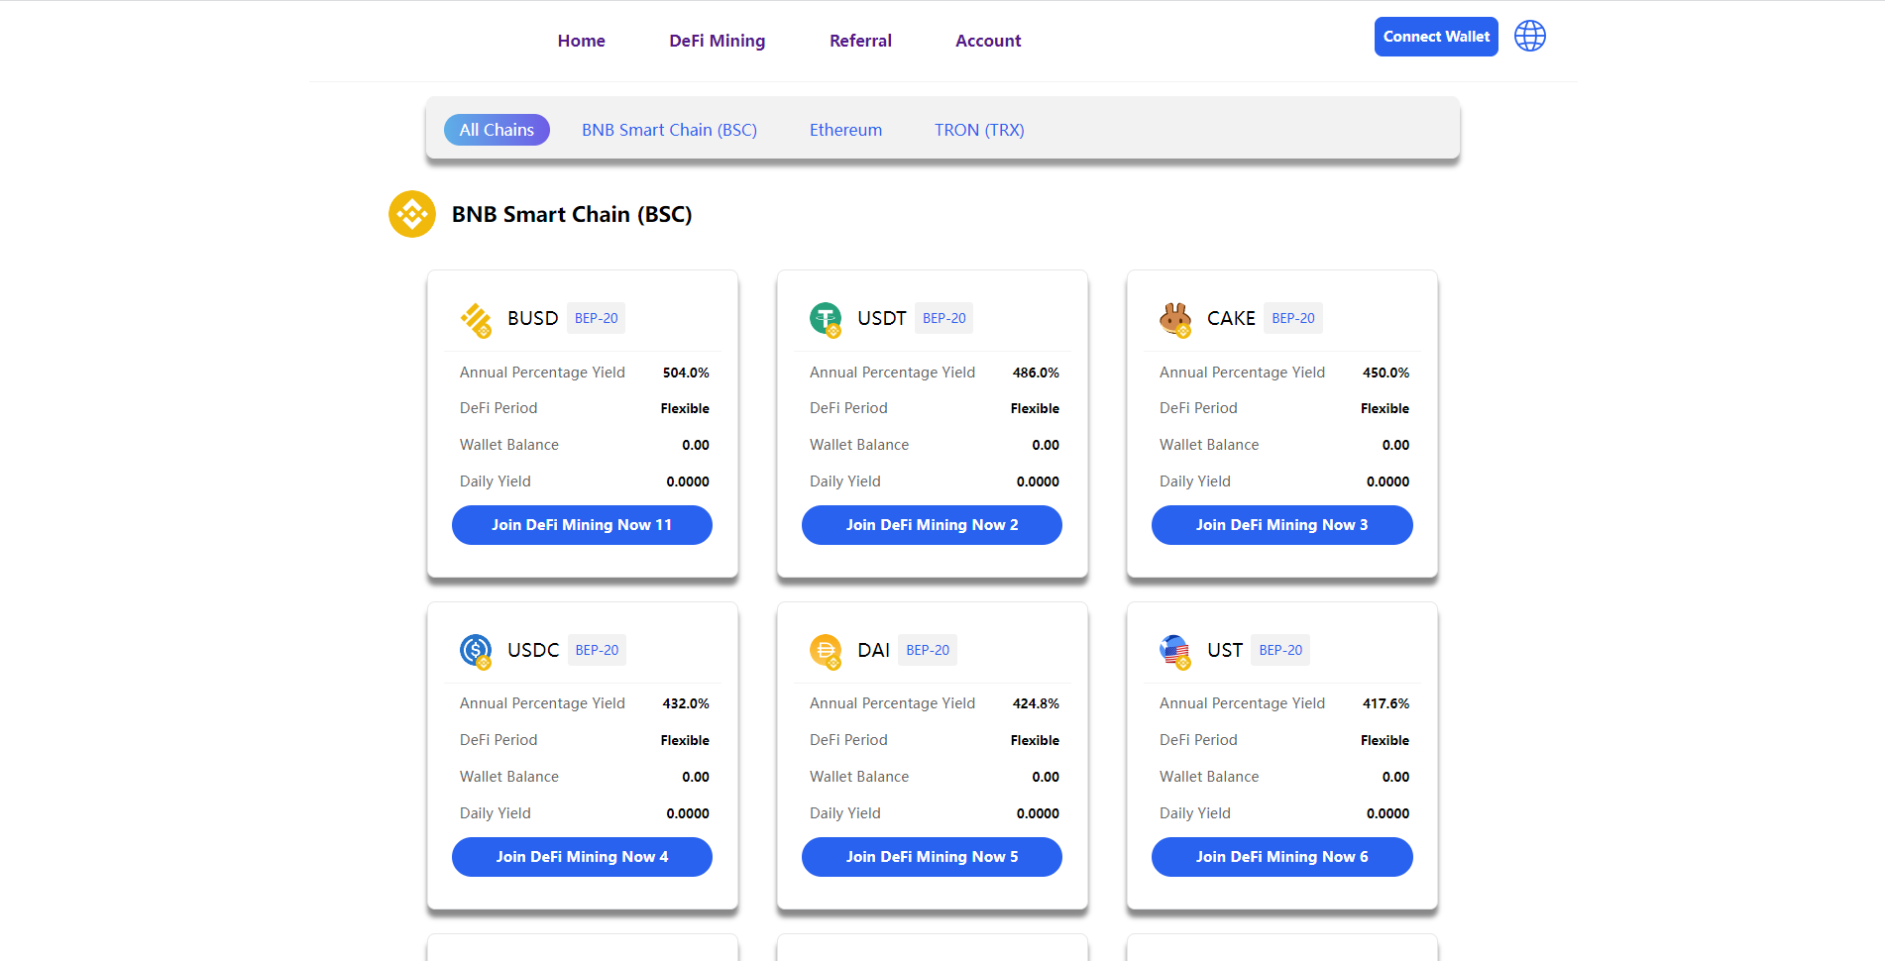Join the CAKE pool via Mining Now 3

[1281, 525]
